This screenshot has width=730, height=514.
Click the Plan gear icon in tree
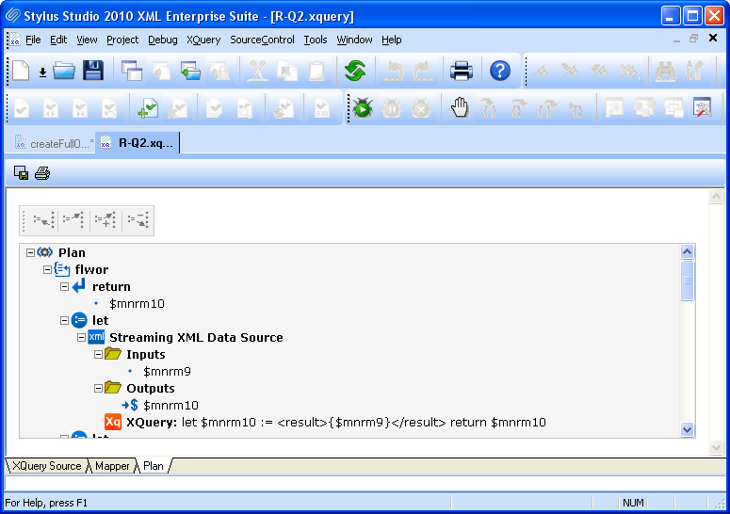tap(44, 252)
